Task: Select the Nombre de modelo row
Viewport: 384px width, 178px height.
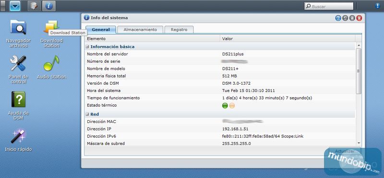Action: click(x=220, y=68)
